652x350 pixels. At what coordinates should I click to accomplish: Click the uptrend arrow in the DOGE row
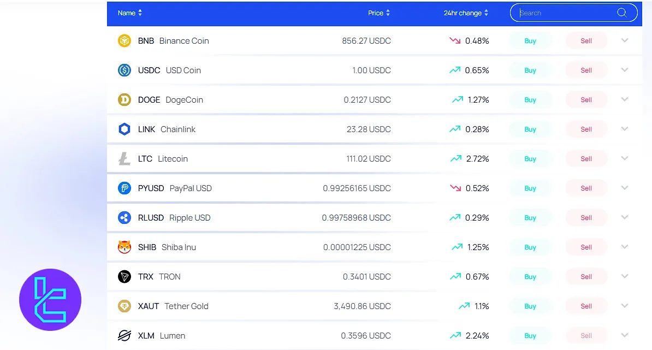click(x=458, y=99)
